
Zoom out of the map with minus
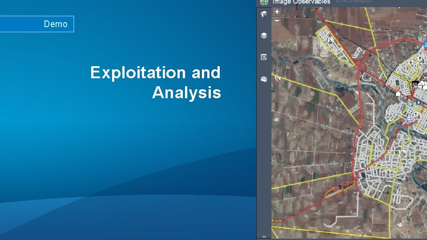(x=277, y=20)
